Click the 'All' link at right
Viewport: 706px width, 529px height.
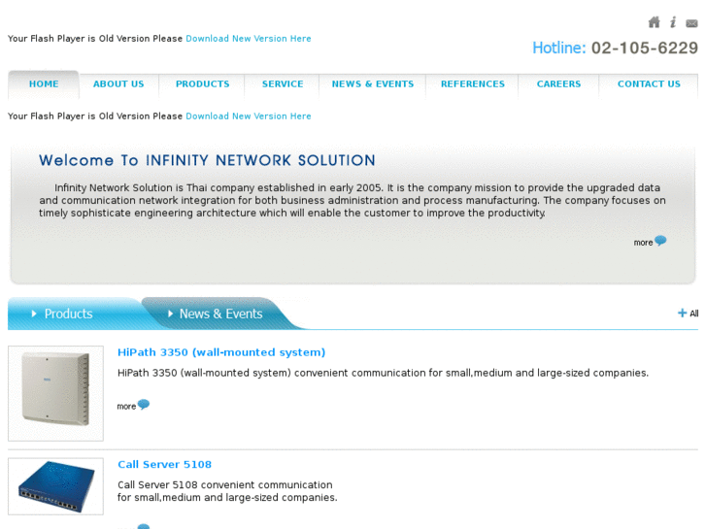[x=693, y=314]
